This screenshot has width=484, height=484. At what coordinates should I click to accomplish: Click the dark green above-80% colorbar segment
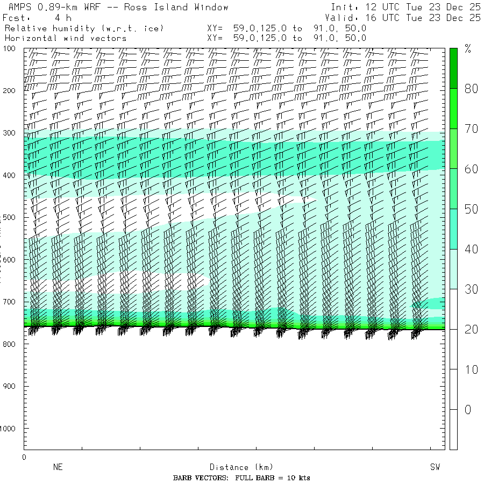453,68
